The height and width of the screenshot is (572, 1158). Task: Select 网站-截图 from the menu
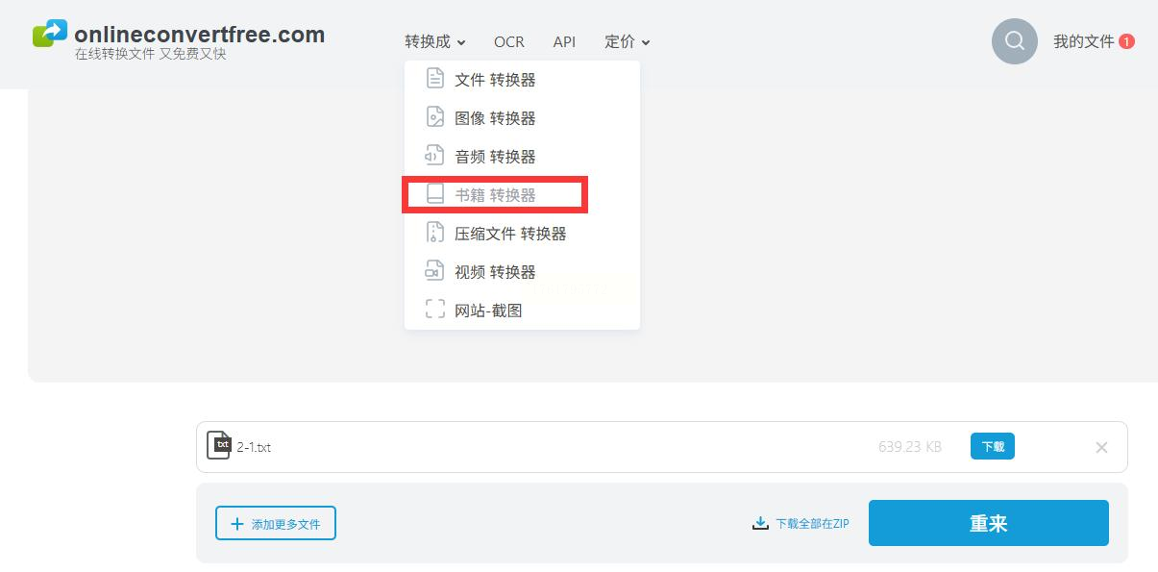pyautogui.click(x=488, y=311)
